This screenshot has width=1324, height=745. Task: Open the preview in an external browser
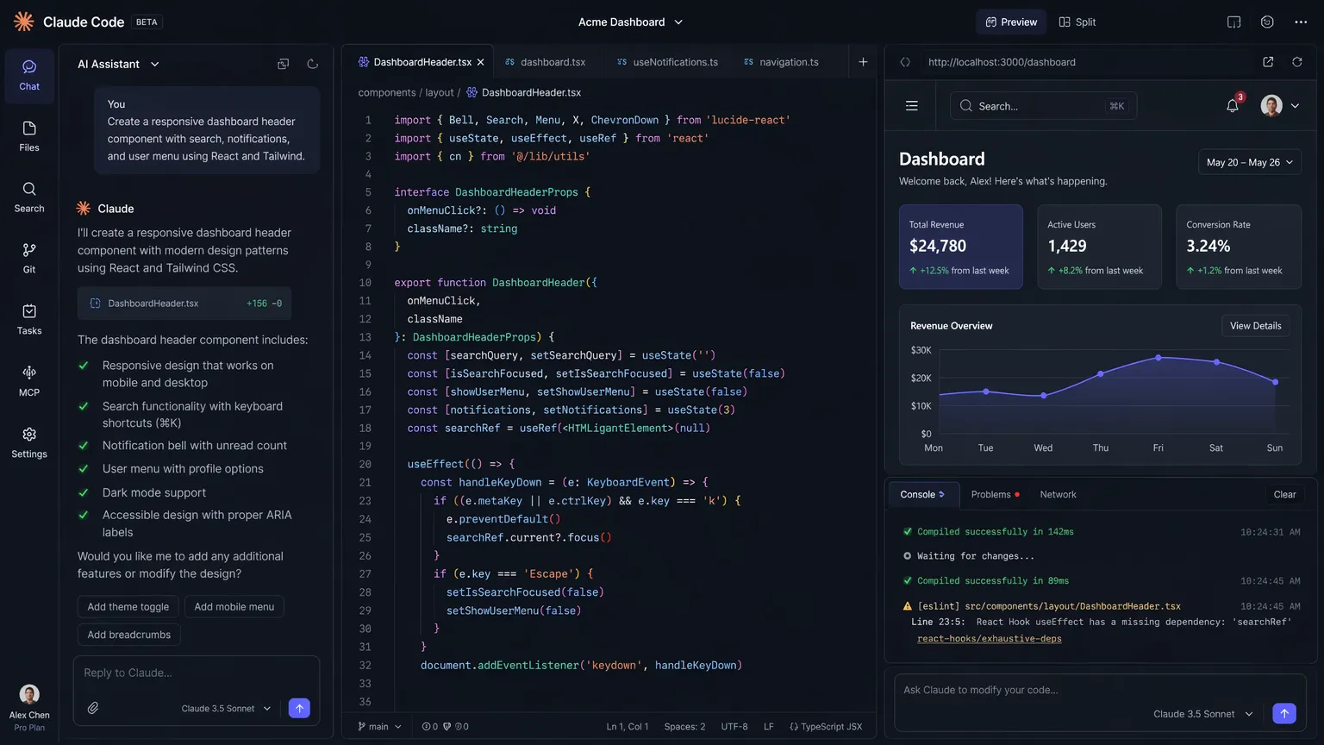[x=1267, y=61]
